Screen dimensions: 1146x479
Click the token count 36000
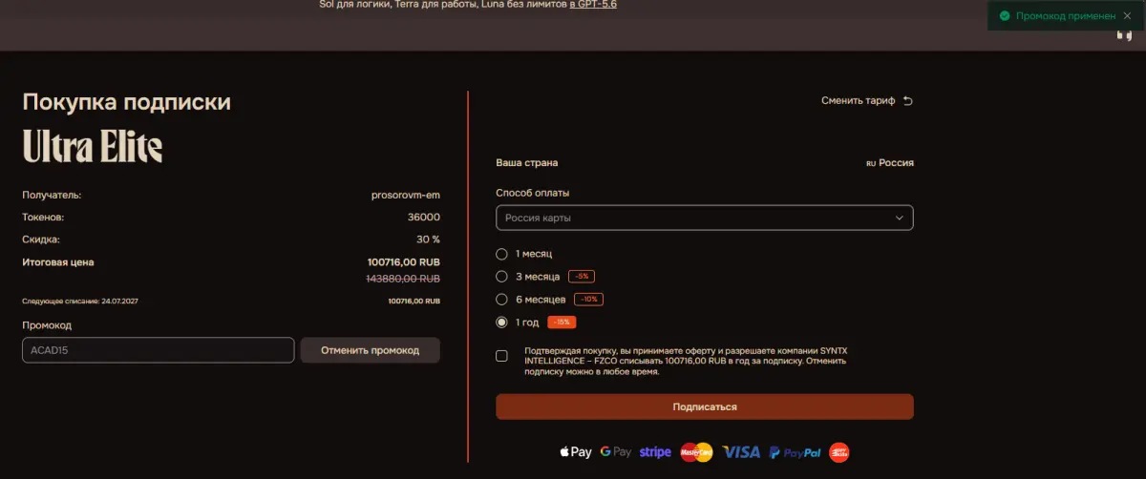424,218
